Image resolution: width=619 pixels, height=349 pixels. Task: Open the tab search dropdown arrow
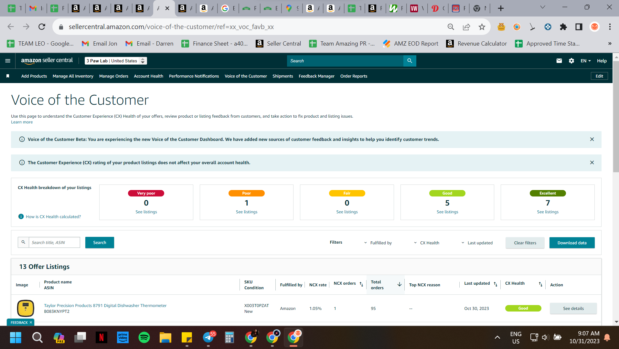(x=543, y=7)
